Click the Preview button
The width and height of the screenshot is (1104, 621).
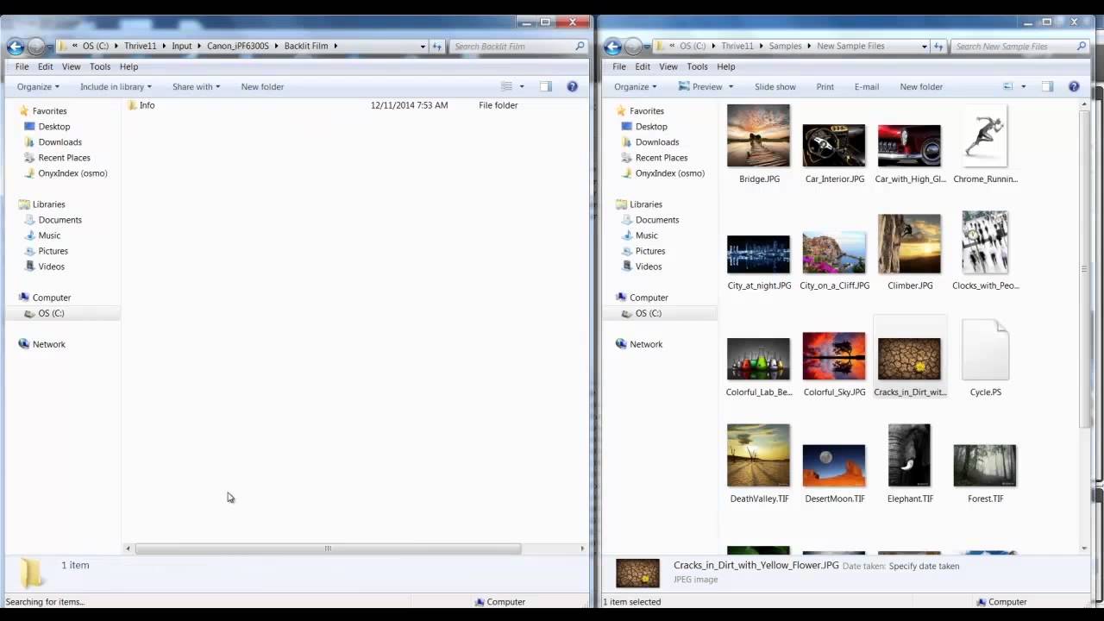coord(699,86)
